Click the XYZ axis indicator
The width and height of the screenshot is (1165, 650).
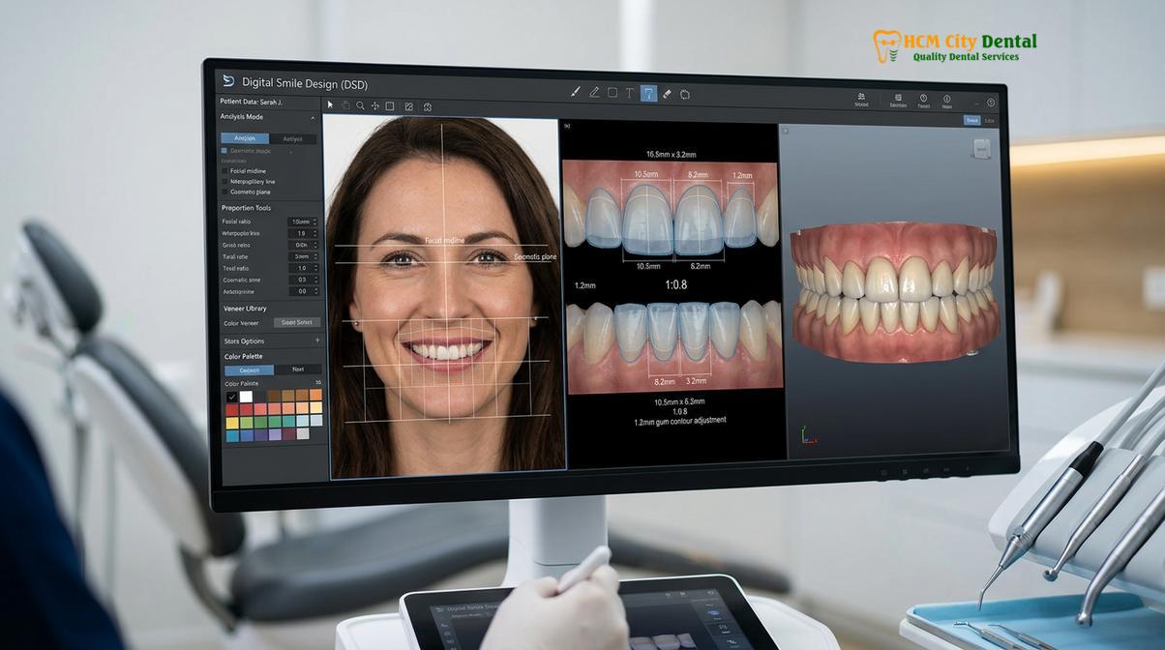tap(808, 435)
